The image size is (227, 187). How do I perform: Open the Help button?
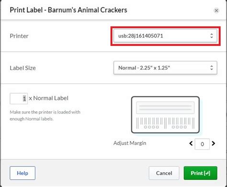click(x=23, y=173)
